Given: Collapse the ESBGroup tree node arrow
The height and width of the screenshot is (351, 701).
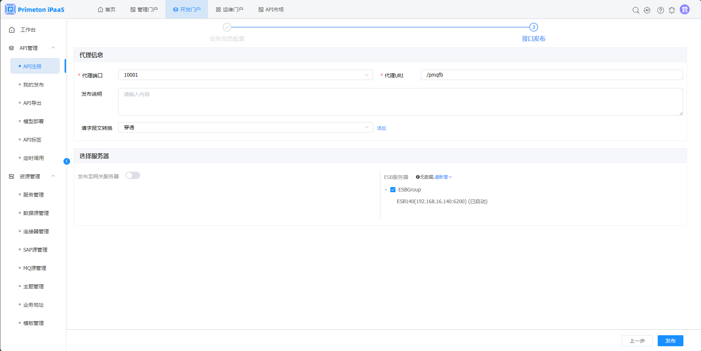Looking at the screenshot, I should [x=386, y=190].
